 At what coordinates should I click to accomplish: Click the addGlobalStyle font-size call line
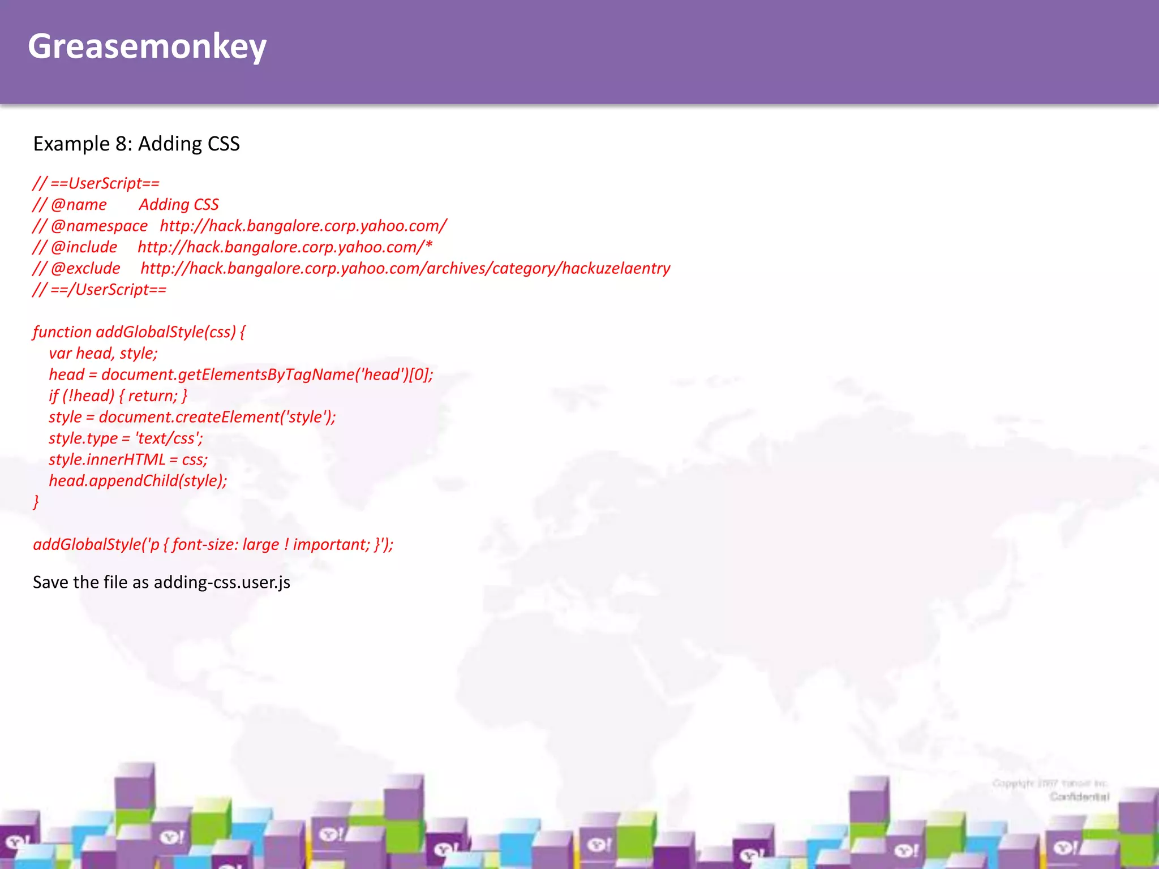click(213, 544)
